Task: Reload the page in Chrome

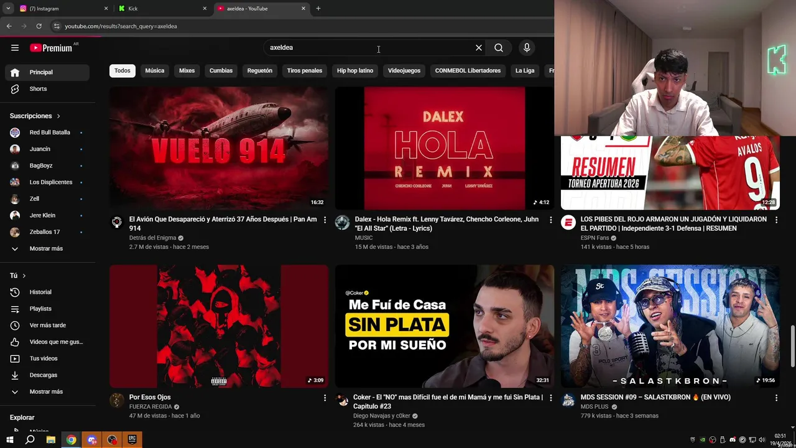Action: click(x=39, y=26)
